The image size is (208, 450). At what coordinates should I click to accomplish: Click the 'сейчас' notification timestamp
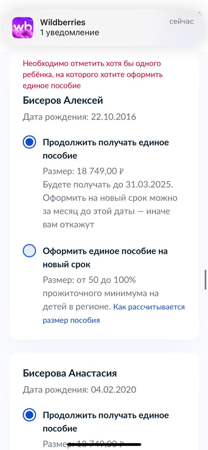click(x=181, y=21)
